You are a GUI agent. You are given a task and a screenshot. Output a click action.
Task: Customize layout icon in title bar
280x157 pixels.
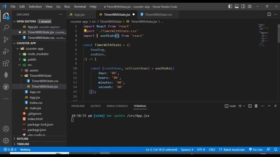pyautogui.click(x=250, y=7)
